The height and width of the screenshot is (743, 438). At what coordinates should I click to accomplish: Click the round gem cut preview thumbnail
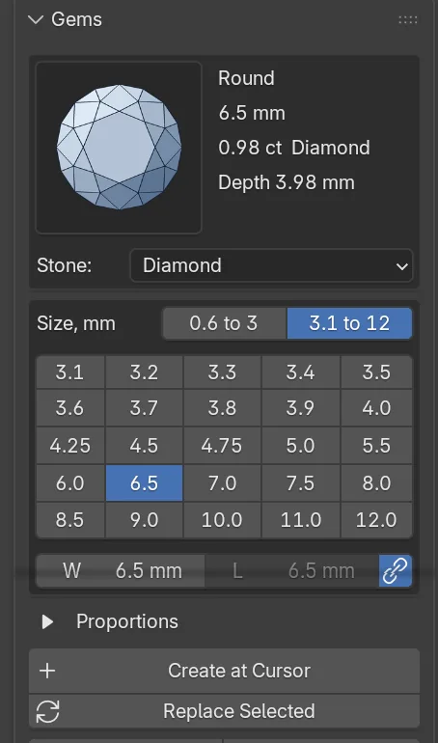click(x=119, y=148)
